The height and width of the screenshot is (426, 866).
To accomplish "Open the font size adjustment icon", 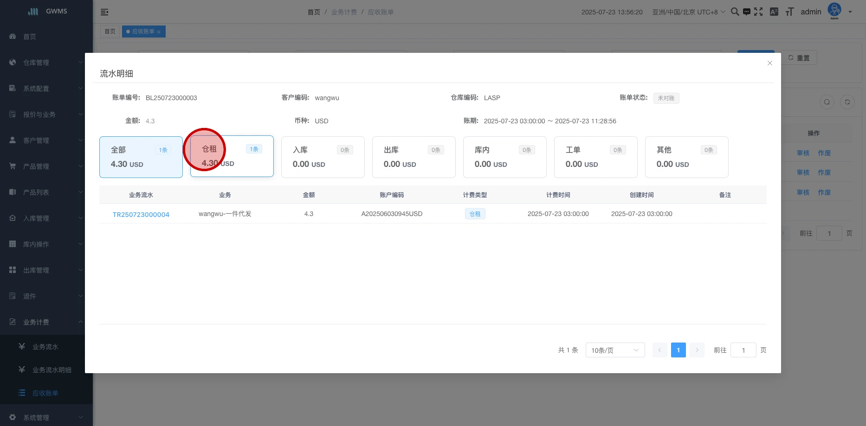I will (x=789, y=12).
